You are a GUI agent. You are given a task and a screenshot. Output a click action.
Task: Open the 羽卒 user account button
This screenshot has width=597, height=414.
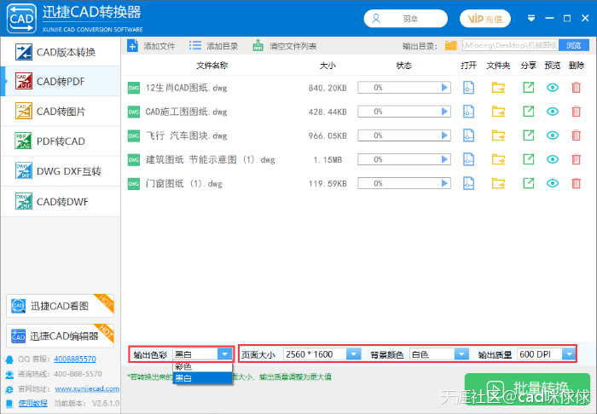405,19
